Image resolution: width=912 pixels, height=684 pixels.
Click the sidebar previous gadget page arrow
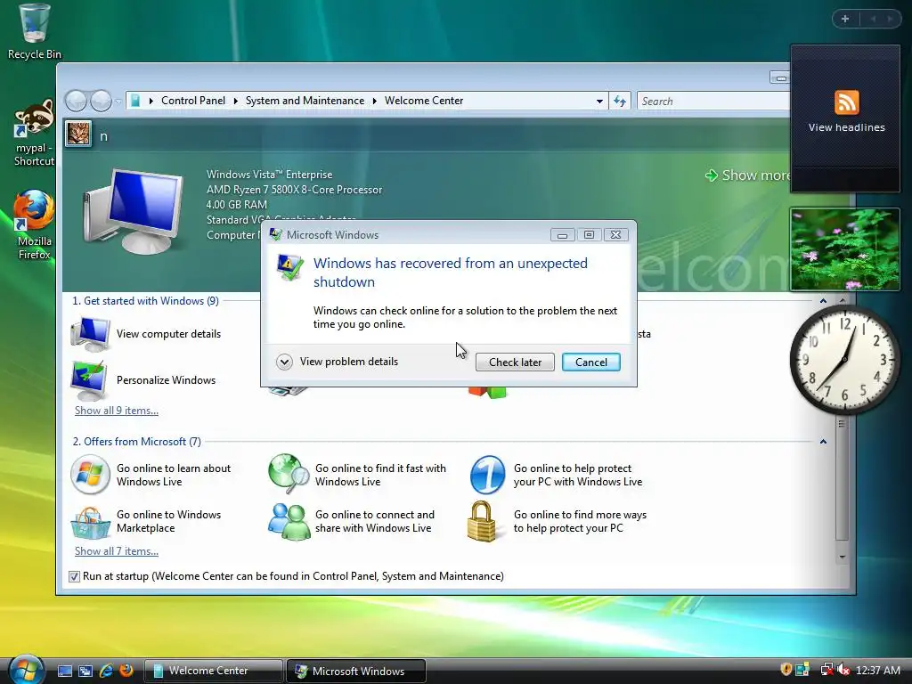pyautogui.click(x=873, y=19)
